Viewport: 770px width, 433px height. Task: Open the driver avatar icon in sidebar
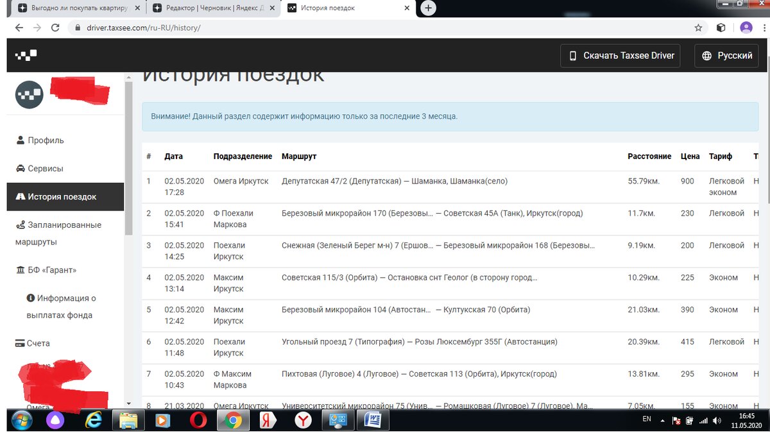tap(29, 95)
